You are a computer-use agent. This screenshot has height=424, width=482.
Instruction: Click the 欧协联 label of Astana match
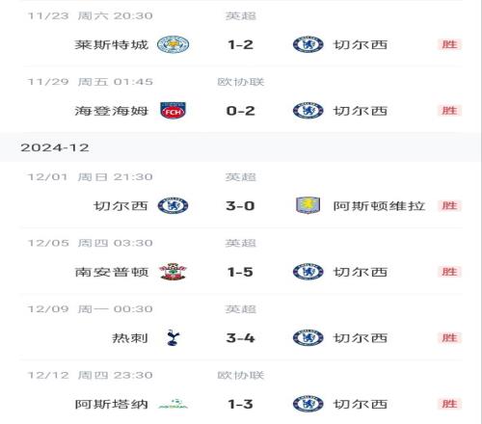click(x=240, y=375)
